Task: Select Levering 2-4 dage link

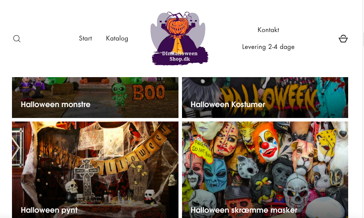Action: click(x=268, y=47)
